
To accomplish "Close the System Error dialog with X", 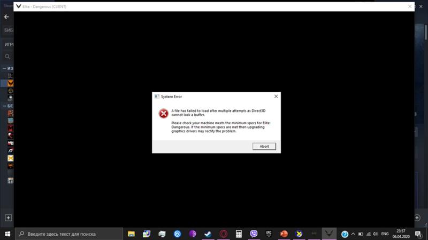I will [x=276, y=97].
